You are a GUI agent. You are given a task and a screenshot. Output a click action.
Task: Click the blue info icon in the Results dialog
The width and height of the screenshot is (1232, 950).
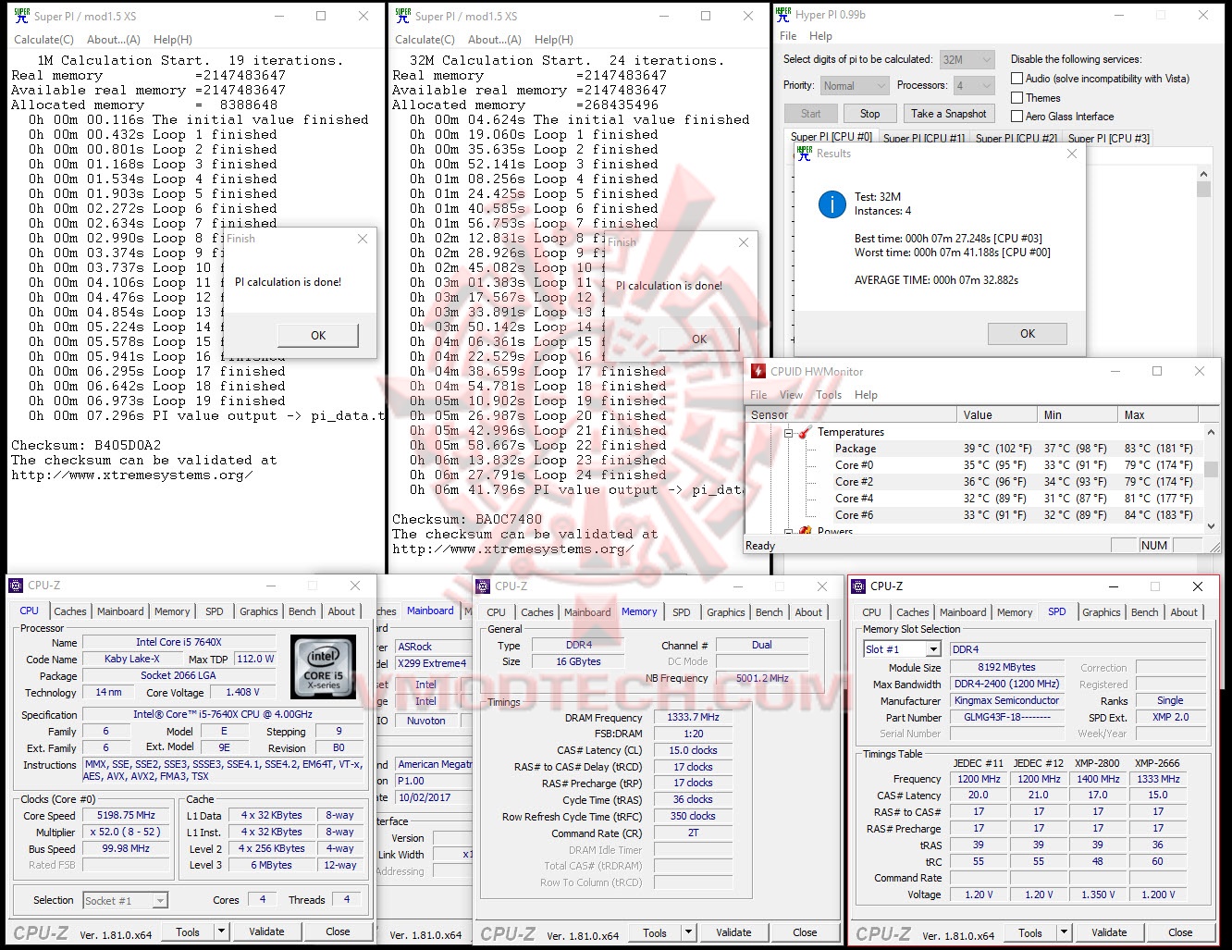pyautogui.click(x=832, y=204)
